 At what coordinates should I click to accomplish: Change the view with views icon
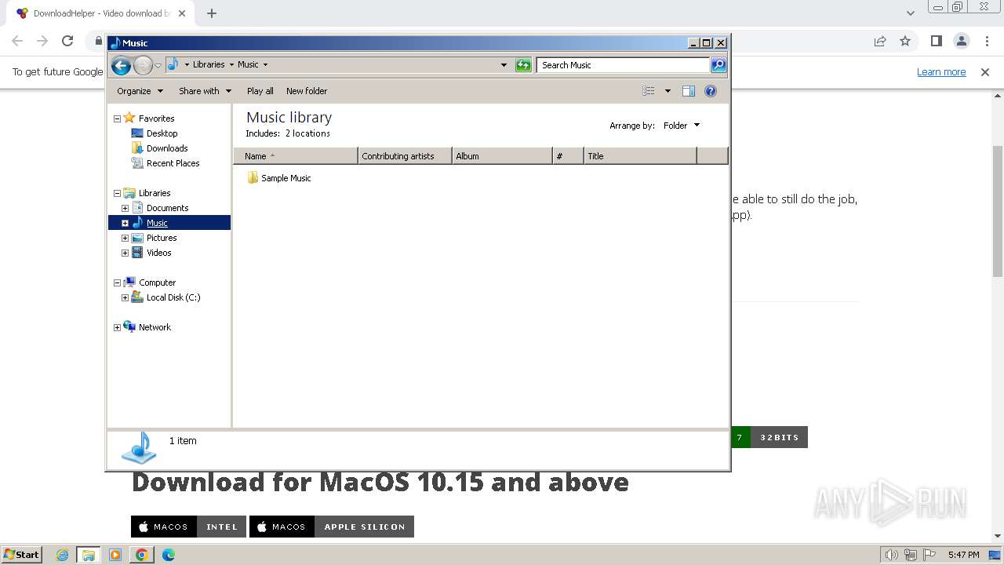(x=649, y=91)
